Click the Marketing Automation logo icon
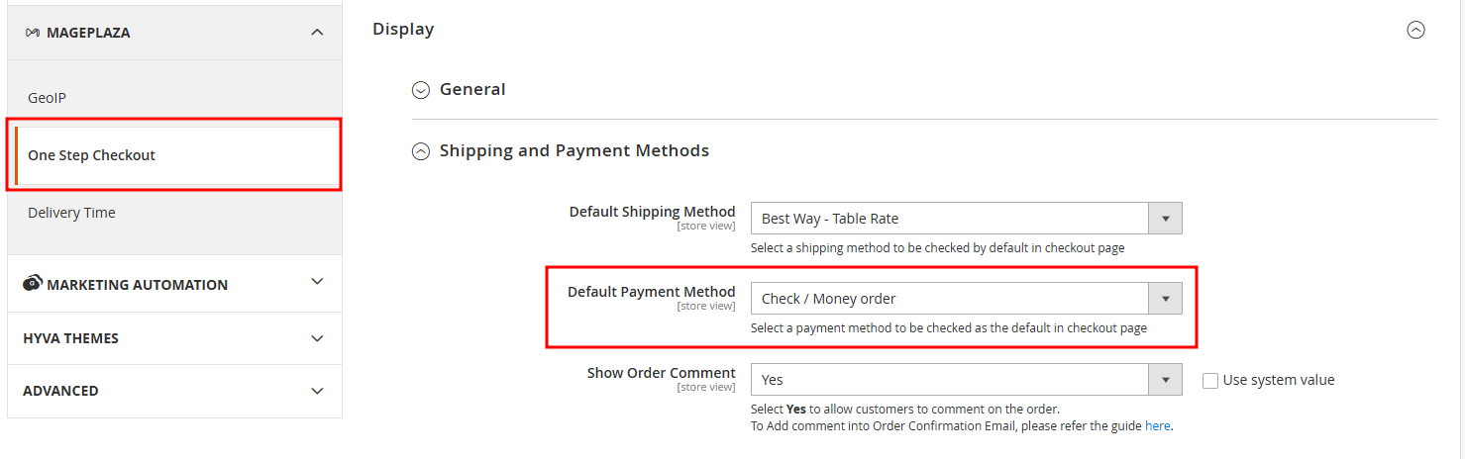Image resolution: width=1465 pixels, height=459 pixels. [x=32, y=284]
